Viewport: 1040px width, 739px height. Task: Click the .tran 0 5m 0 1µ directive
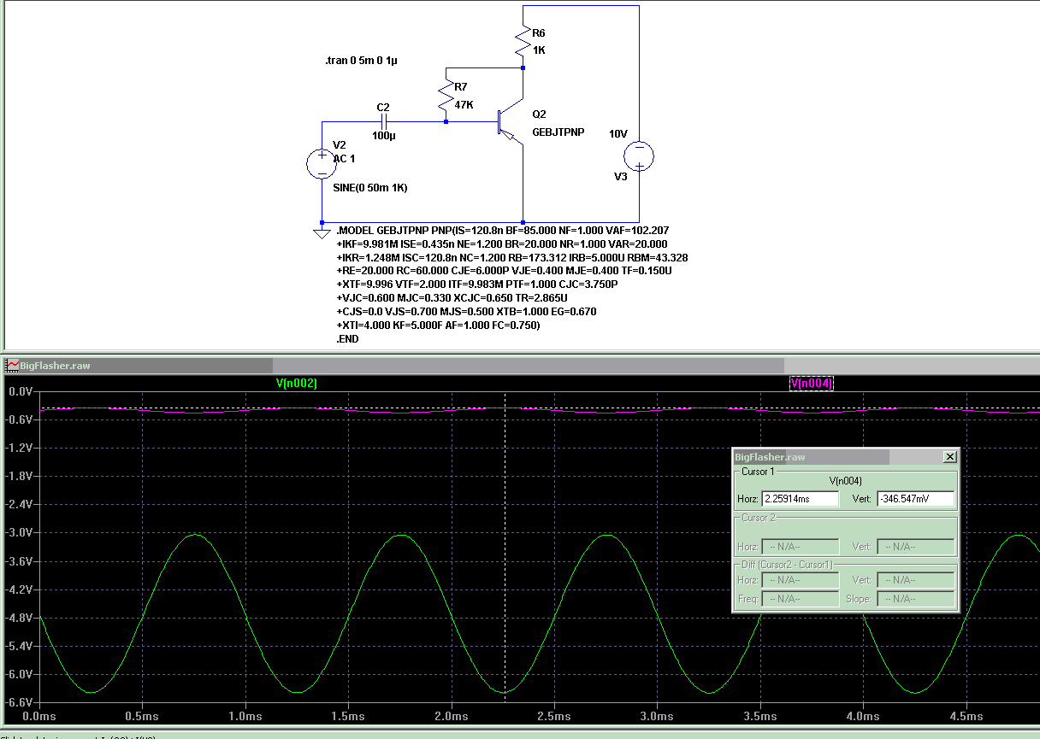pos(360,62)
